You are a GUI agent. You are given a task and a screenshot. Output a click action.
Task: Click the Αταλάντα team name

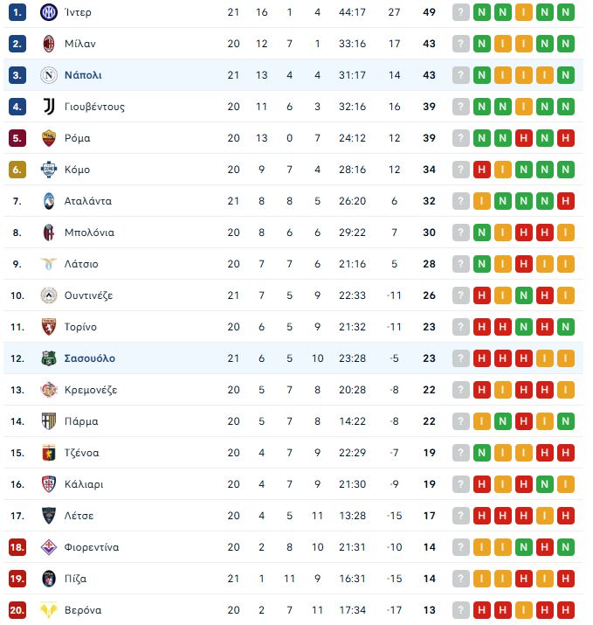88,201
